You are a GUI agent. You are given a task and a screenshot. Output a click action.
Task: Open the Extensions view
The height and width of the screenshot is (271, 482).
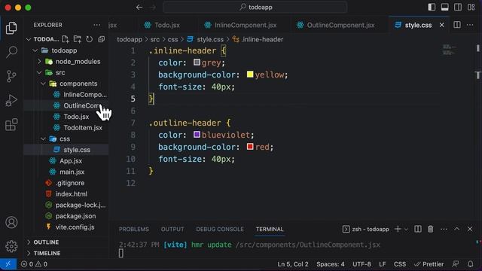tap(11, 124)
